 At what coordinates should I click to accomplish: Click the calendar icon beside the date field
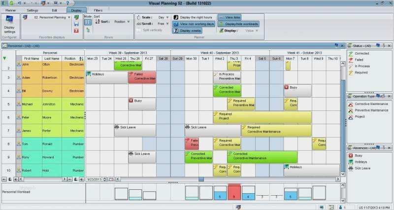pos(111,179)
